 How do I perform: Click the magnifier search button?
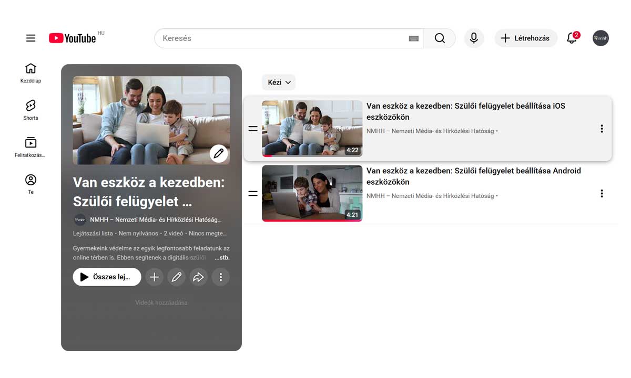tap(440, 38)
